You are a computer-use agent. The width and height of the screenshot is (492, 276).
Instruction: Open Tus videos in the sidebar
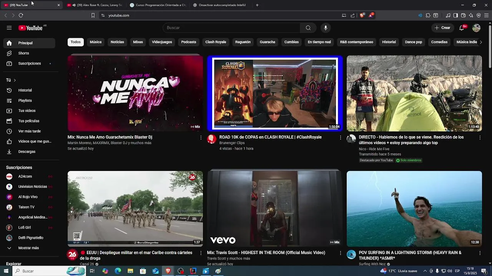[x=29, y=111]
